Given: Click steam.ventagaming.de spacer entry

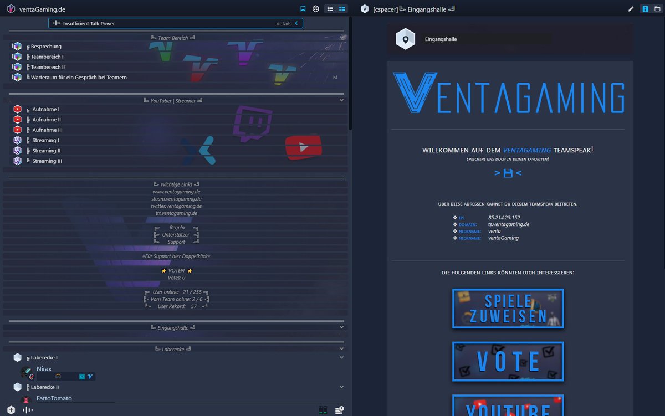Looking at the screenshot, I should coord(176,199).
